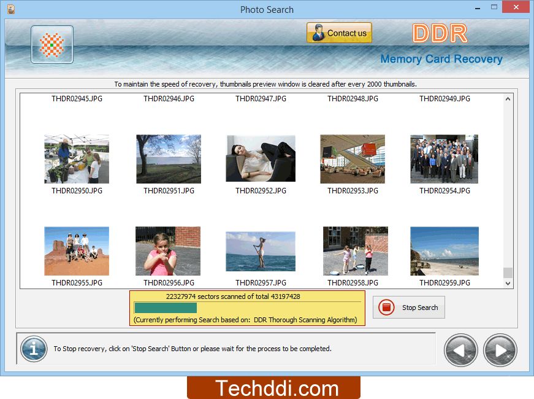534x399 pixels.
Task: Go back with the left arrow button
Action: (461, 351)
